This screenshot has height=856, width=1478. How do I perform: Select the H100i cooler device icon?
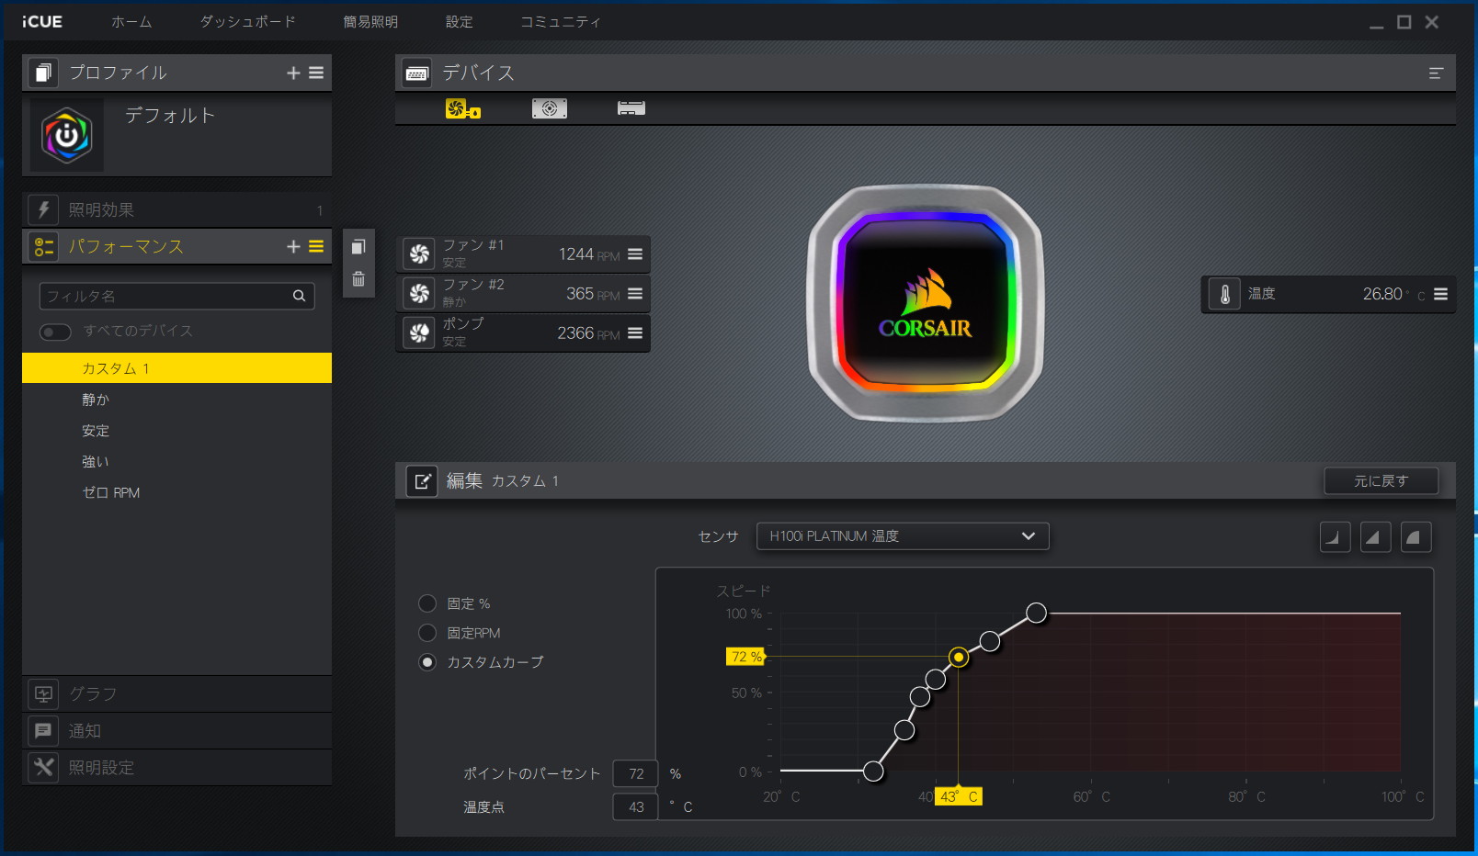click(x=462, y=109)
